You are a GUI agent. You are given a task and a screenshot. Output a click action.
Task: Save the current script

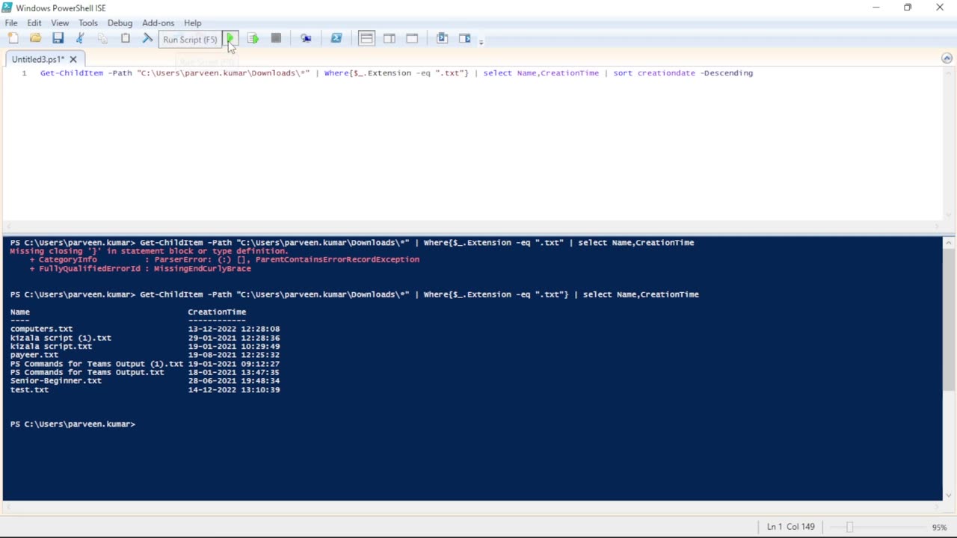pos(58,38)
